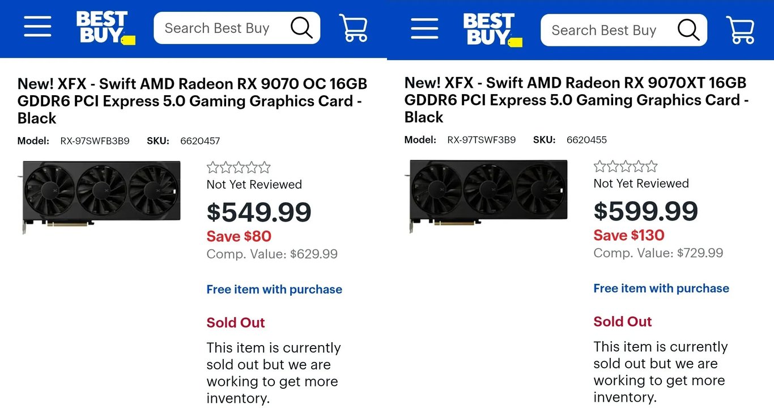Click search magnifier icon on left page
The width and height of the screenshot is (774, 417).
(x=301, y=28)
